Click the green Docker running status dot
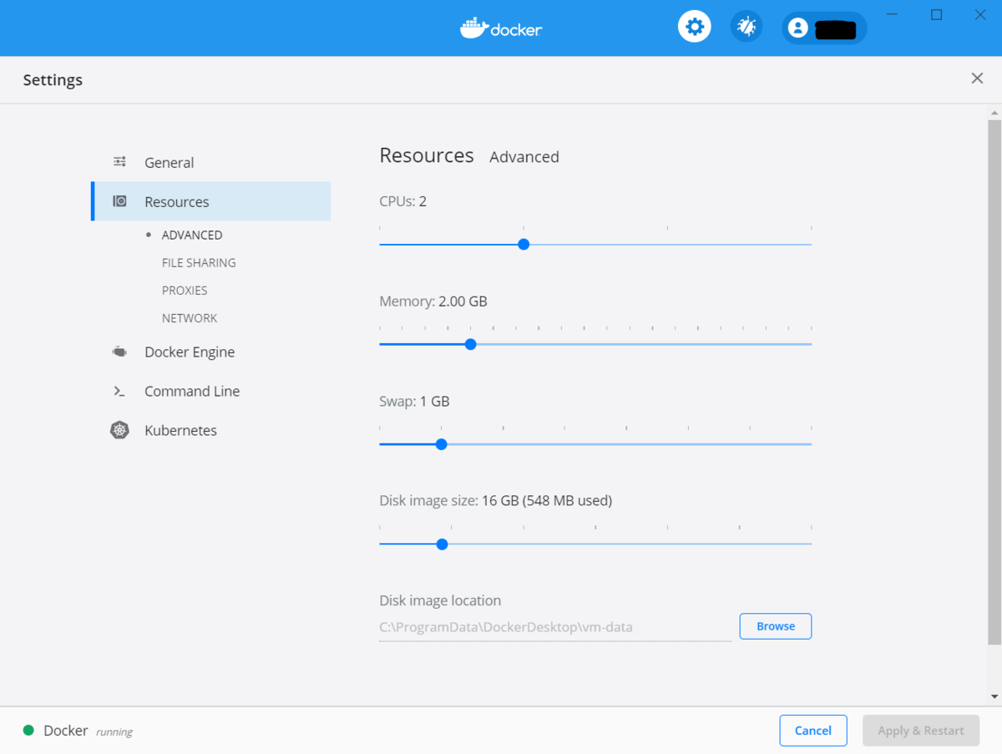 tap(28, 731)
